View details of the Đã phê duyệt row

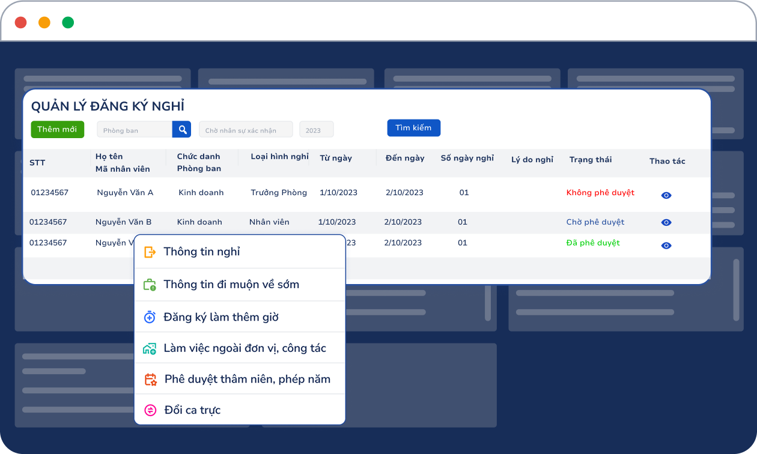pos(666,246)
